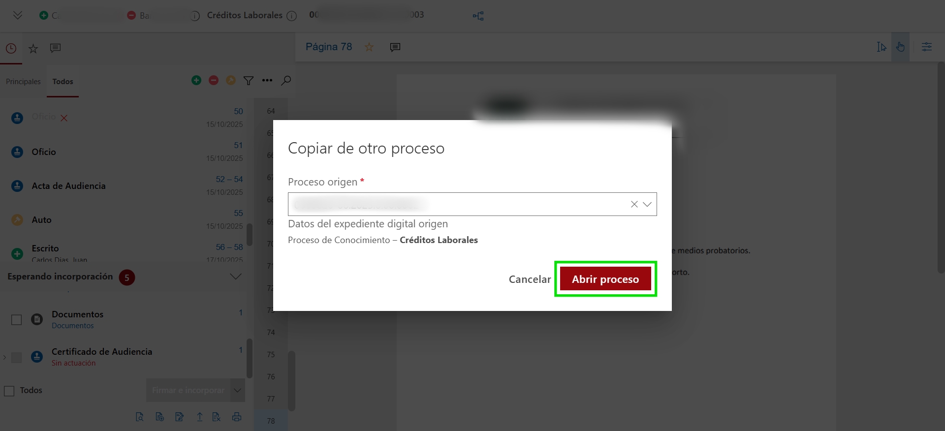Click the filter funnel icon
945x431 pixels.
(249, 81)
